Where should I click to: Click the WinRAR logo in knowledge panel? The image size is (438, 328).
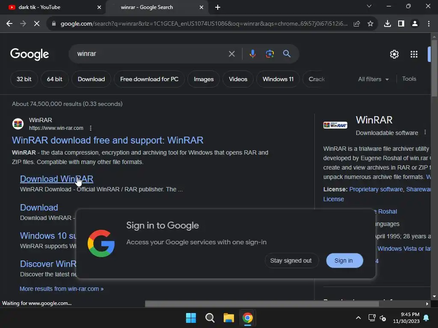[x=335, y=125]
